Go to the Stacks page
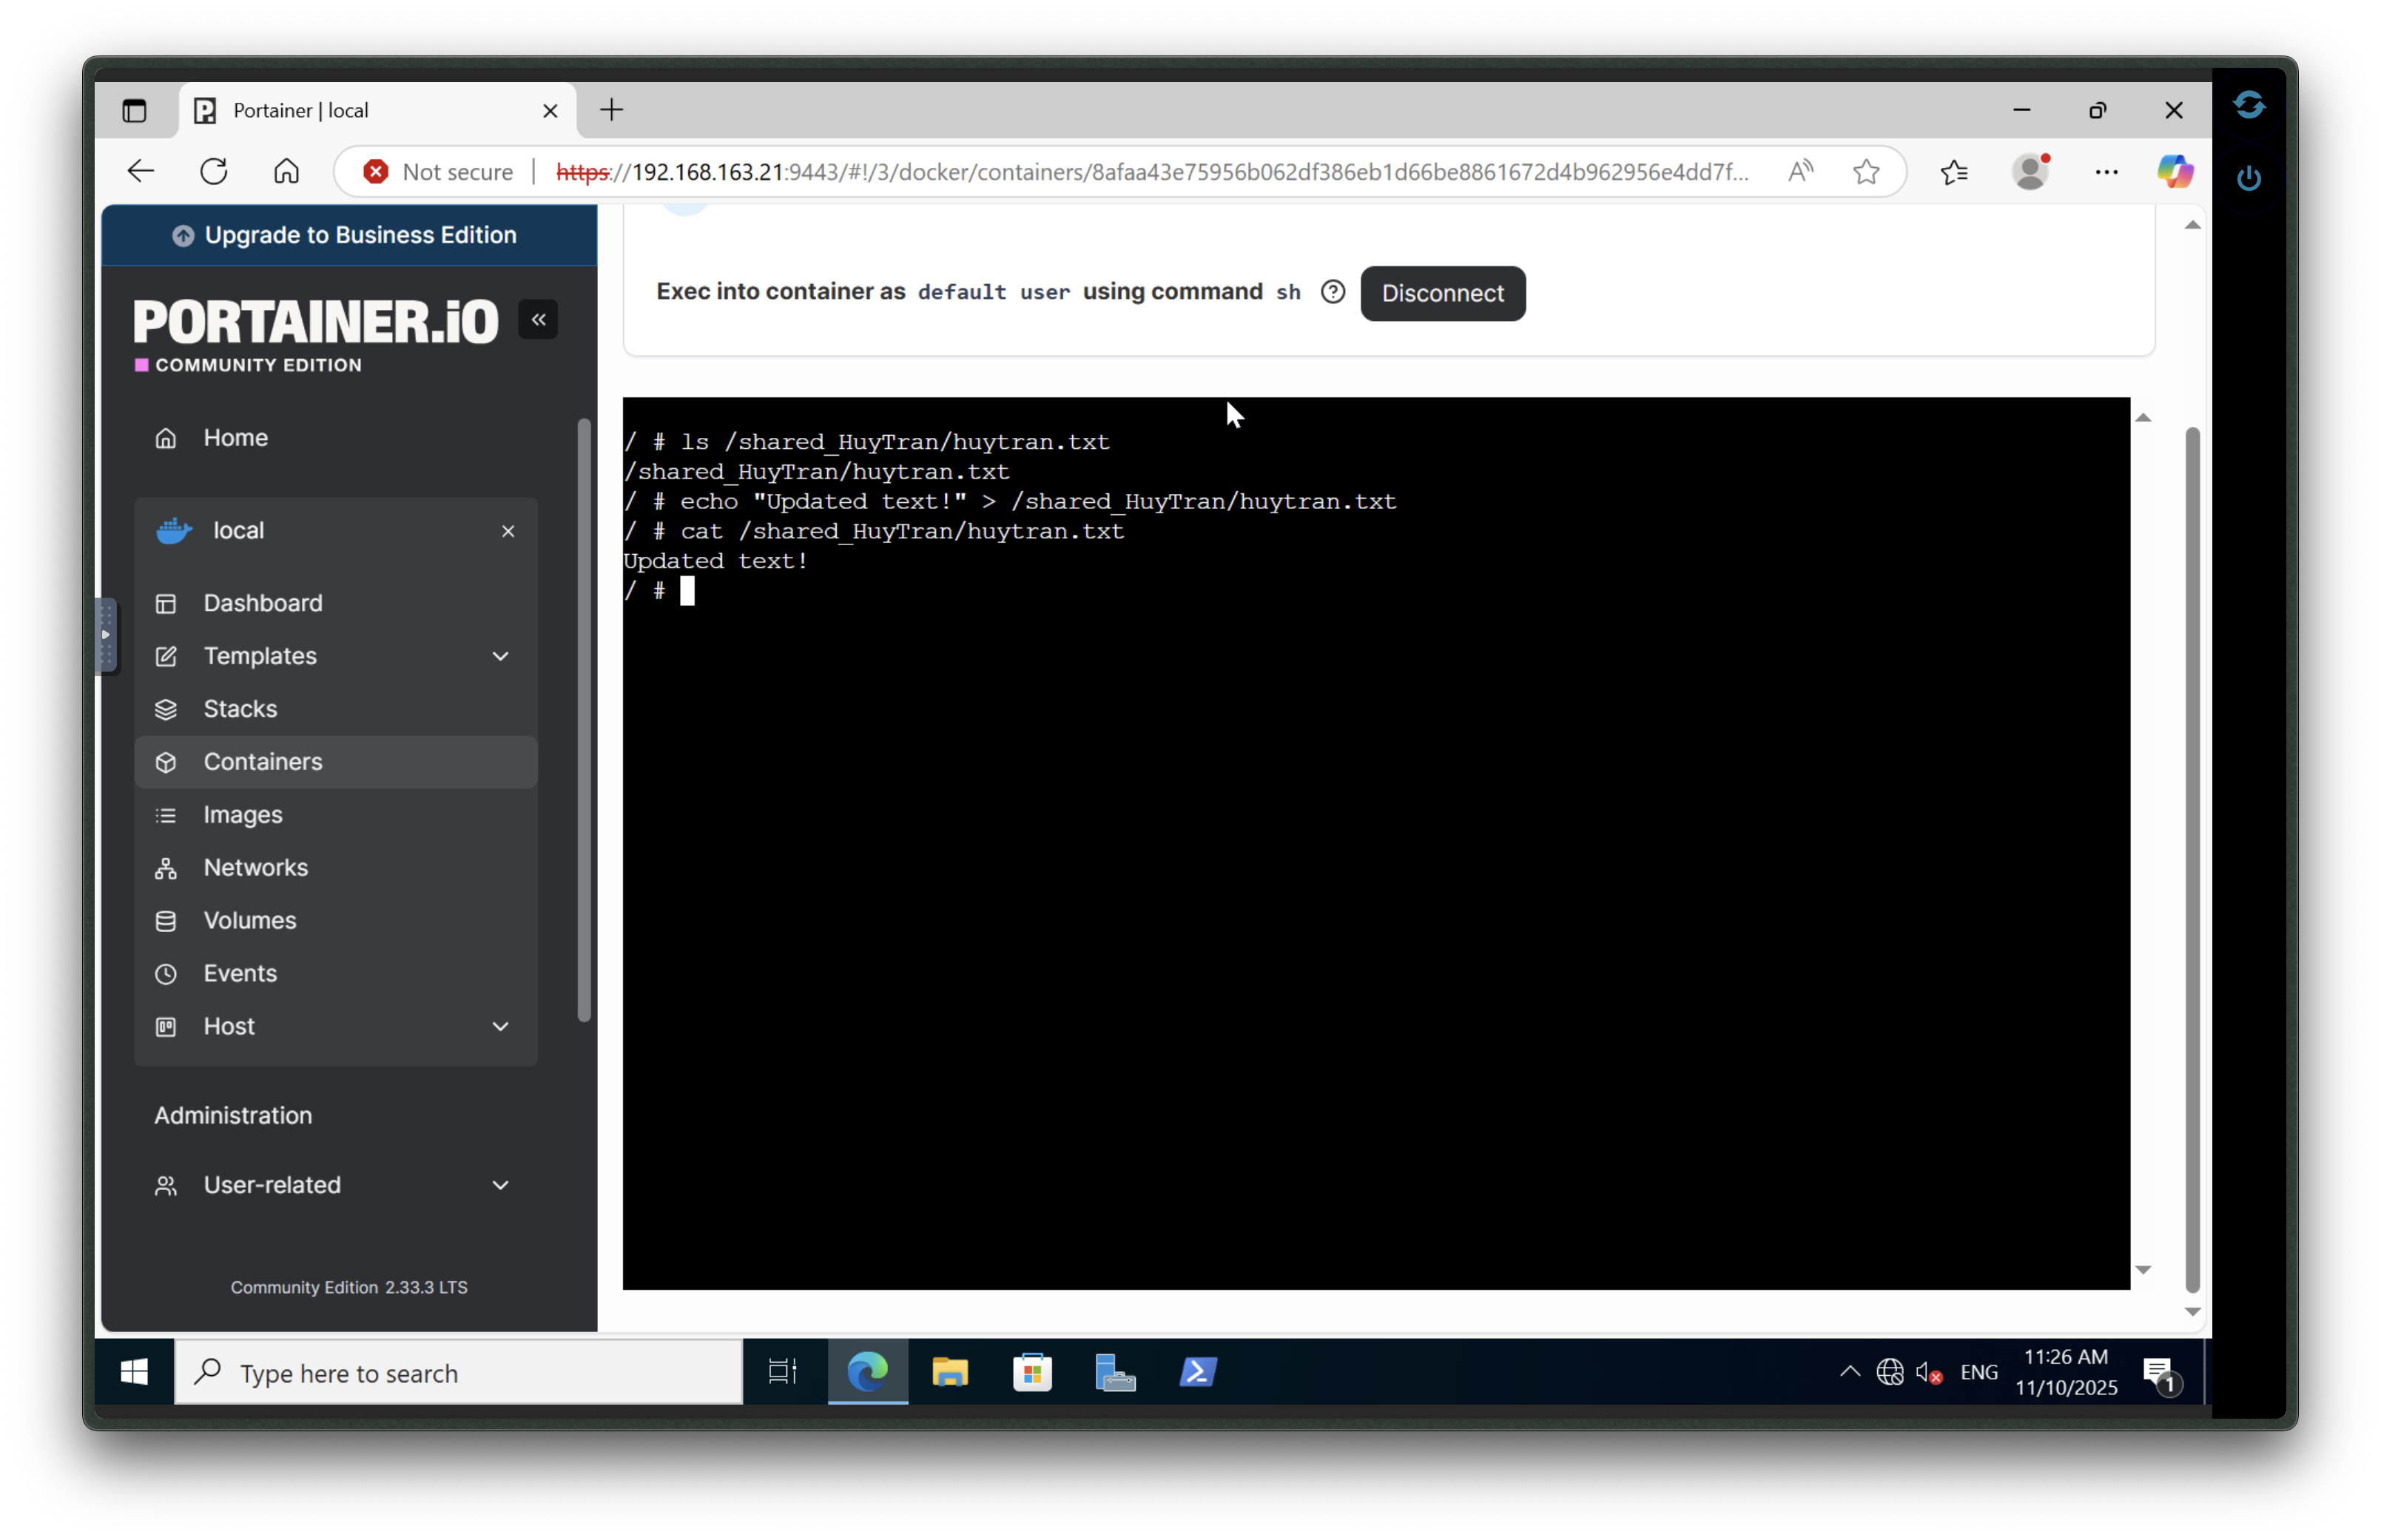The image size is (2381, 1540). (240, 709)
